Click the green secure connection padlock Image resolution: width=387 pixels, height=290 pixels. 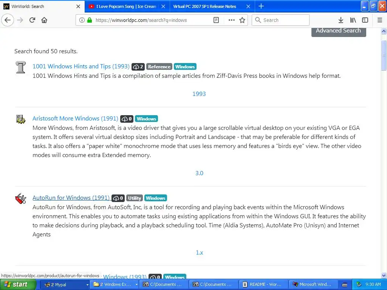point(89,20)
